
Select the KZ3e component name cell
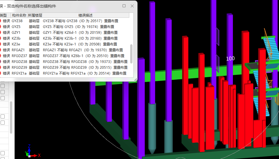[16, 44]
